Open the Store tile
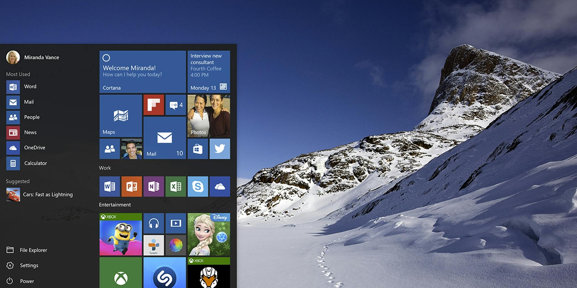This screenshot has width=577, height=288. 198,149
